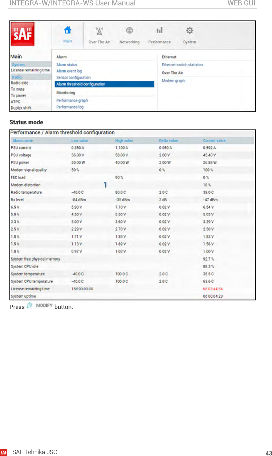
Task: Select the System free physical memory row
Action: (132, 259)
